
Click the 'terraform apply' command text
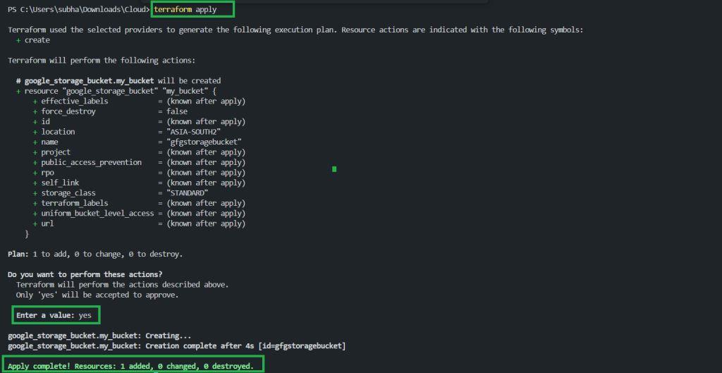185,9
